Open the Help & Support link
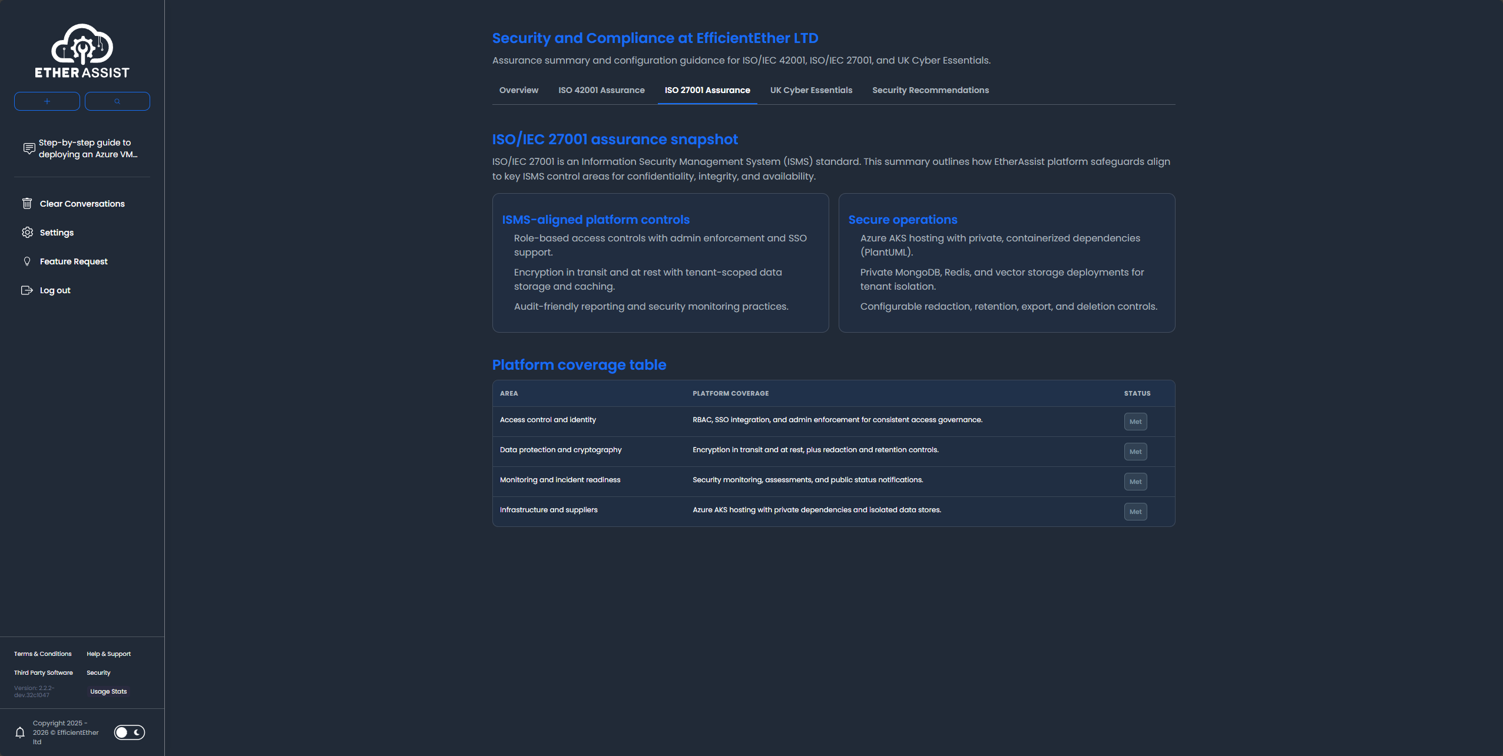 click(x=108, y=654)
